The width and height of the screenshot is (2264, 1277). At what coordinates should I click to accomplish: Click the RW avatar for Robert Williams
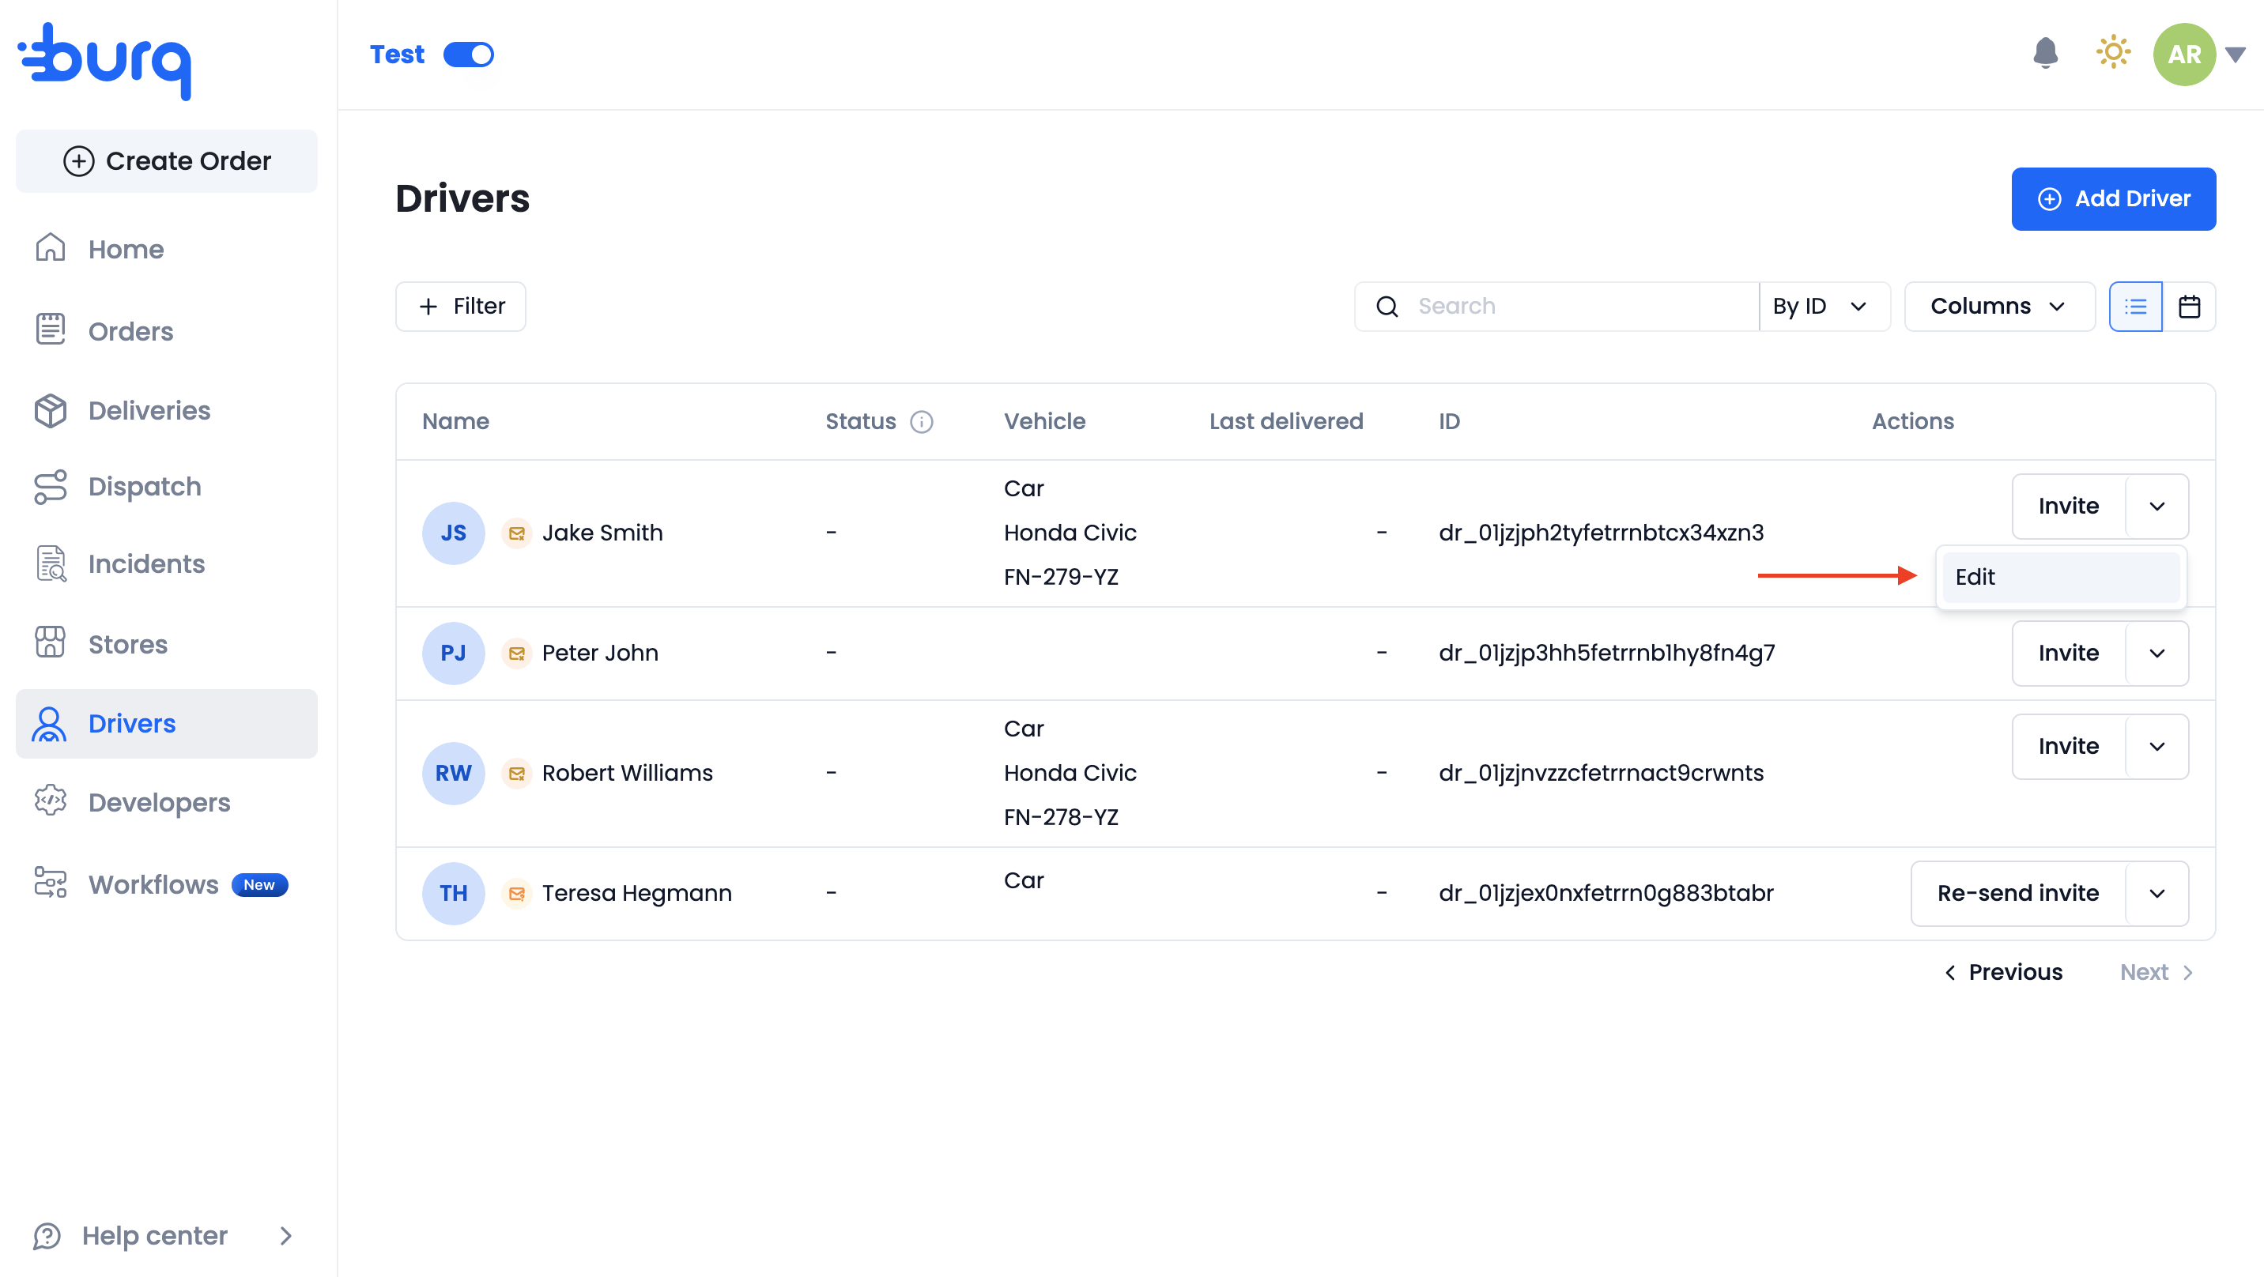click(454, 773)
